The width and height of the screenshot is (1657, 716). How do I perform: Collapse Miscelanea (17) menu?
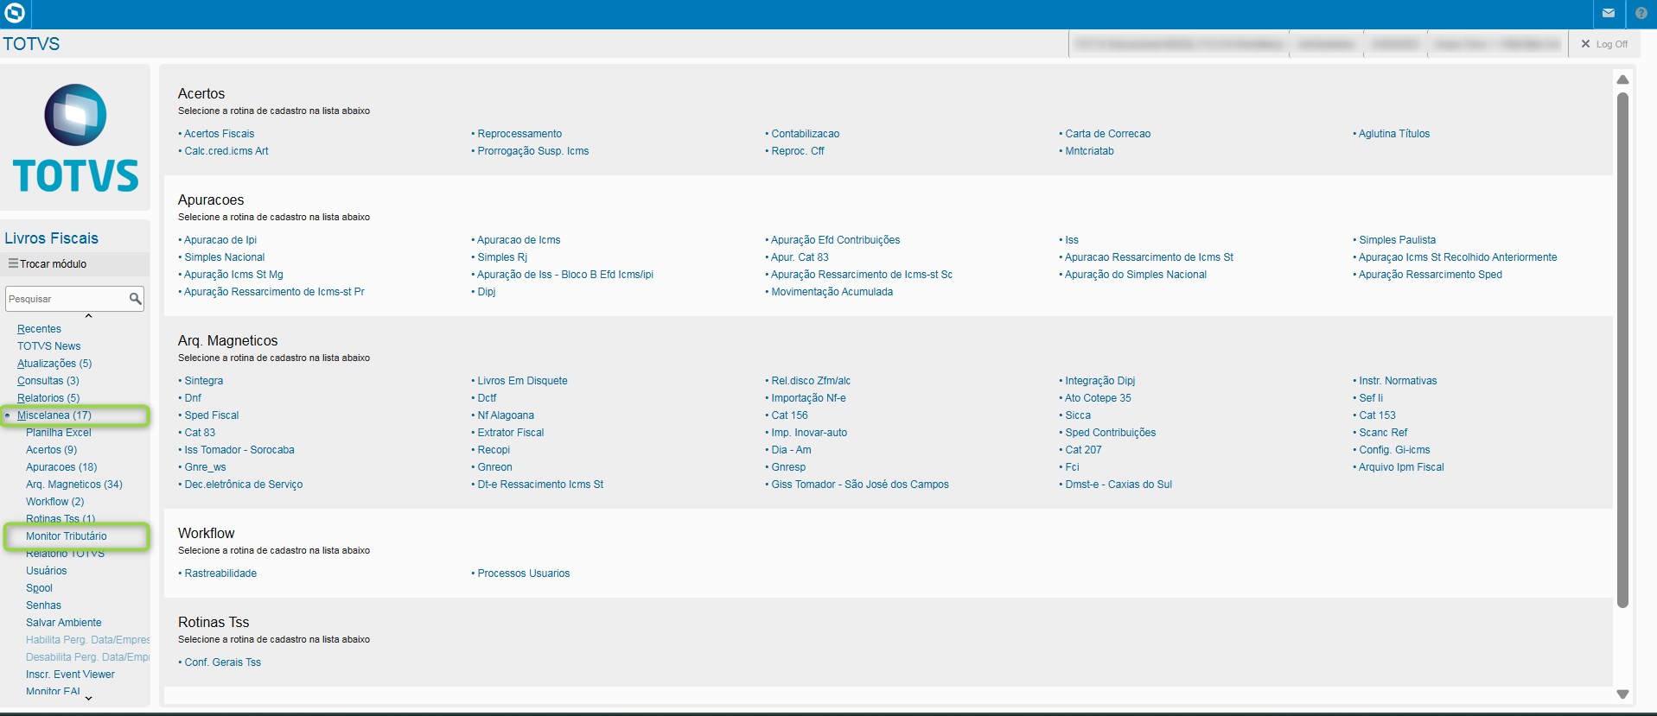coord(54,415)
